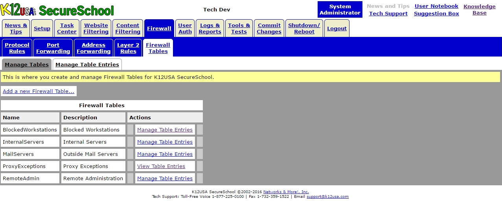Click Add a new Firewall Table link
Viewport: 502px width, 201px height.
39,91
